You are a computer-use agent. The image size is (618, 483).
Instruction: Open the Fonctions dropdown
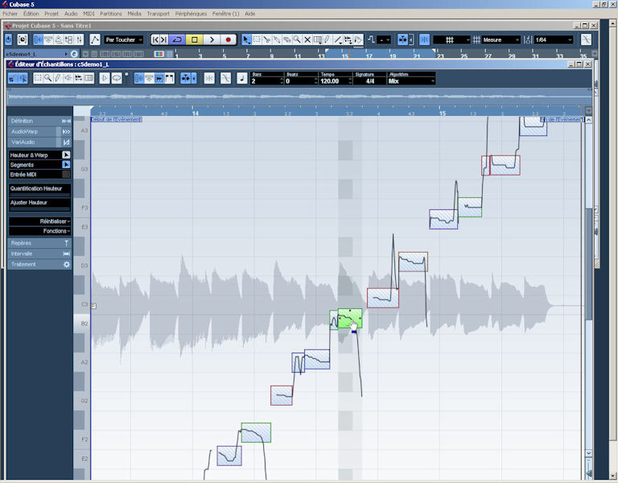coord(39,231)
